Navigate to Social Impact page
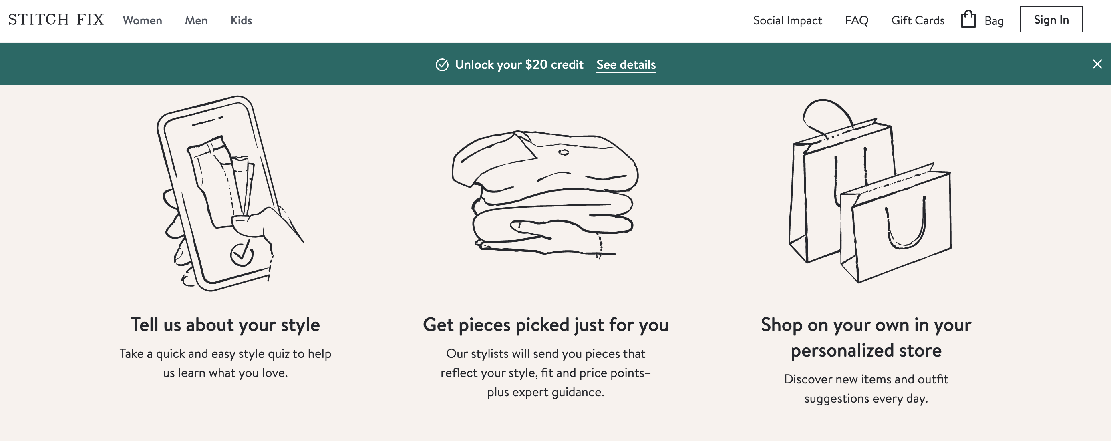Viewport: 1111px width, 441px height. tap(787, 20)
